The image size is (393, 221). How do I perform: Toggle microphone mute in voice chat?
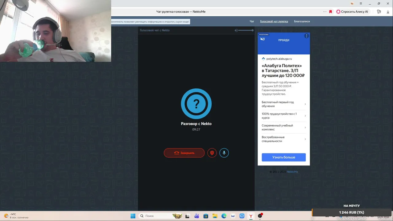click(224, 153)
